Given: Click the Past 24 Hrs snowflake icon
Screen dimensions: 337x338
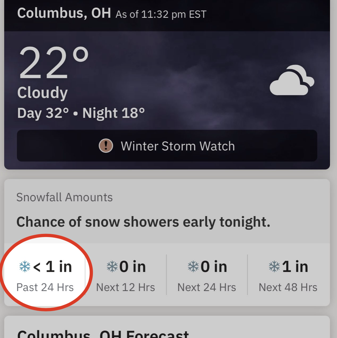Looking at the screenshot, I should [x=25, y=267].
